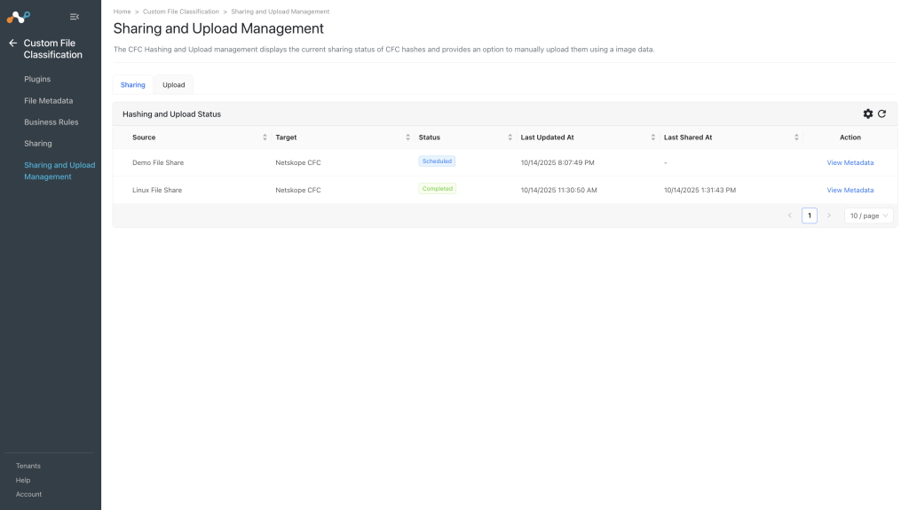Click Sharing and Upload Management breadcrumb
Screen dimensions: 909x510
(280, 12)
